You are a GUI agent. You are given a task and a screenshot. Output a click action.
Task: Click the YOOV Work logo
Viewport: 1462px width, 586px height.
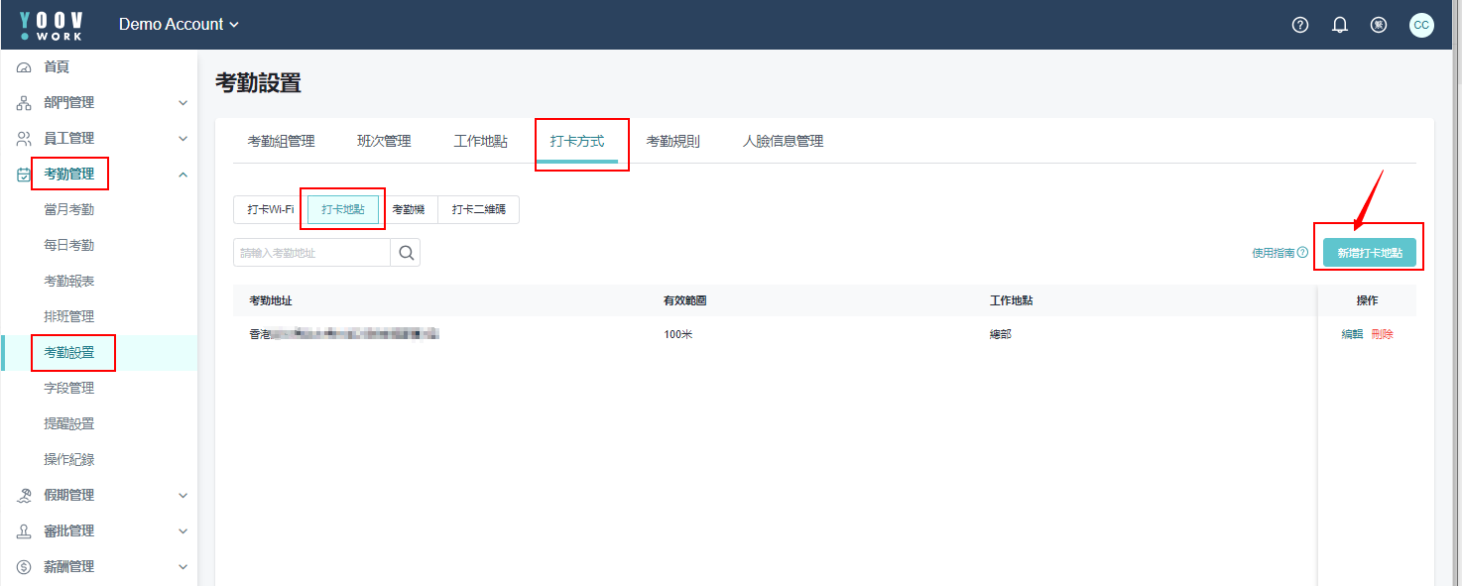coord(52,25)
